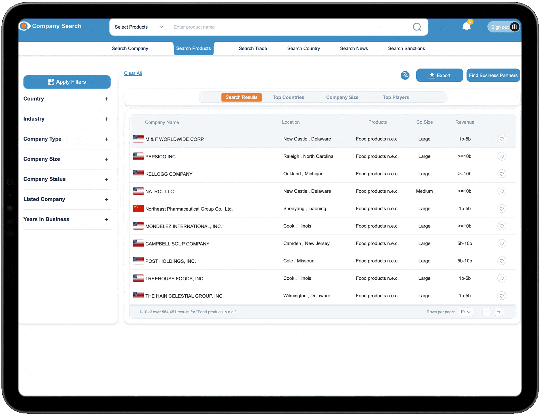Click the US flag beside POST HOLDINGS
This screenshot has width=539, height=414.
pos(138,261)
